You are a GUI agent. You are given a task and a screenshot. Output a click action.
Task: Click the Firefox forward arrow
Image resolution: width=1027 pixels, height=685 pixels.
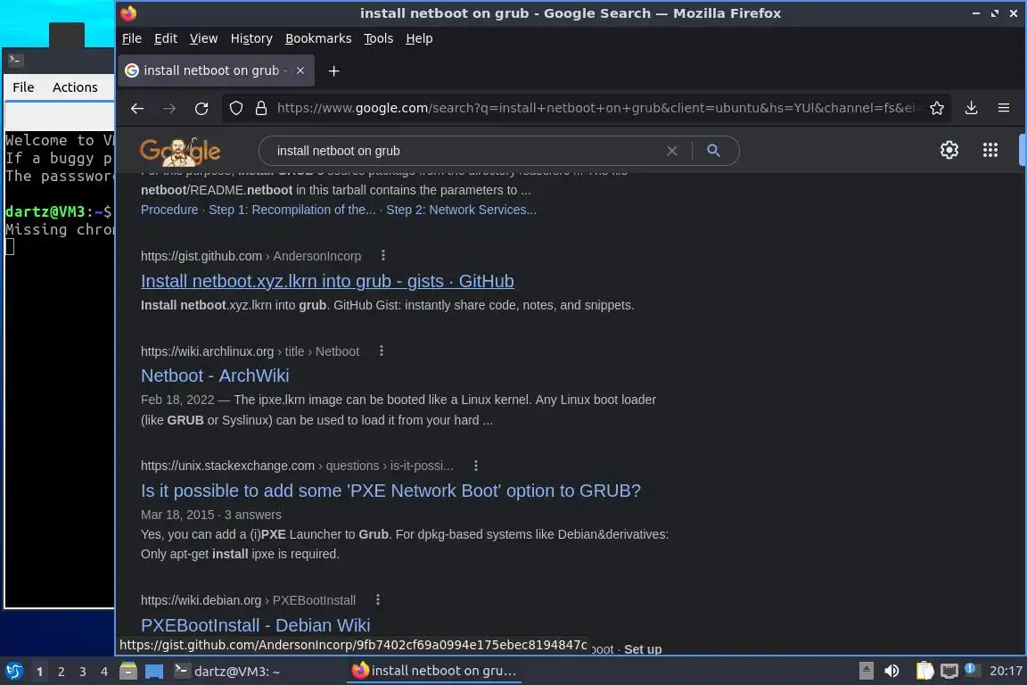pyautogui.click(x=169, y=108)
